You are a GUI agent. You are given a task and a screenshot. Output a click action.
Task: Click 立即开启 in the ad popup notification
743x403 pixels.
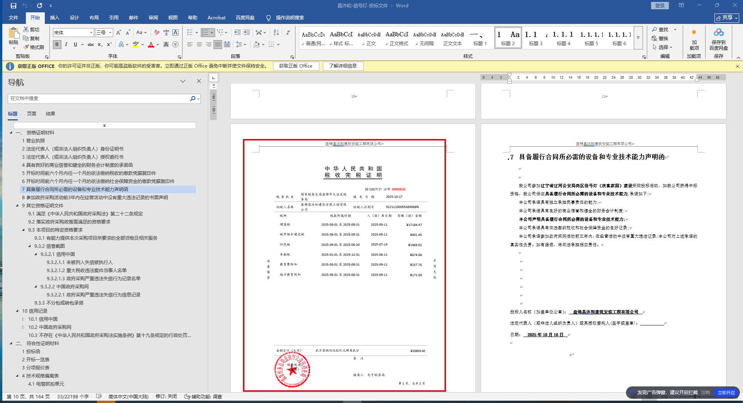coord(726,393)
